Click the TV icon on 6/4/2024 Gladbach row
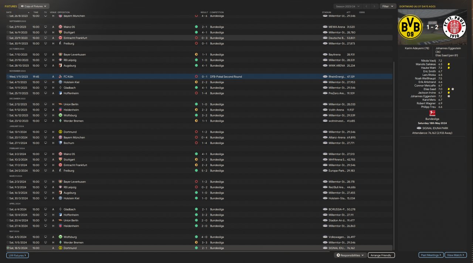 click(x=45, y=209)
